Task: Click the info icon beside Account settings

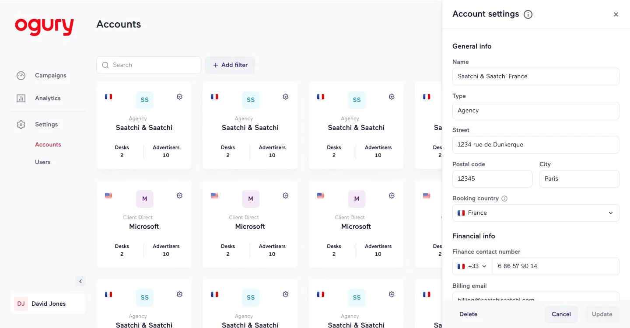Action: (528, 14)
